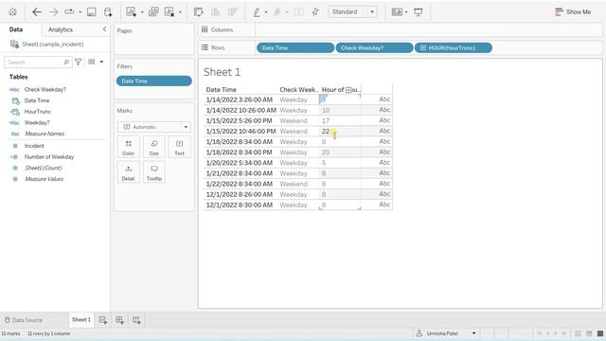
Task: Click the Swap Rows and Columns icon
Action: click(x=198, y=12)
